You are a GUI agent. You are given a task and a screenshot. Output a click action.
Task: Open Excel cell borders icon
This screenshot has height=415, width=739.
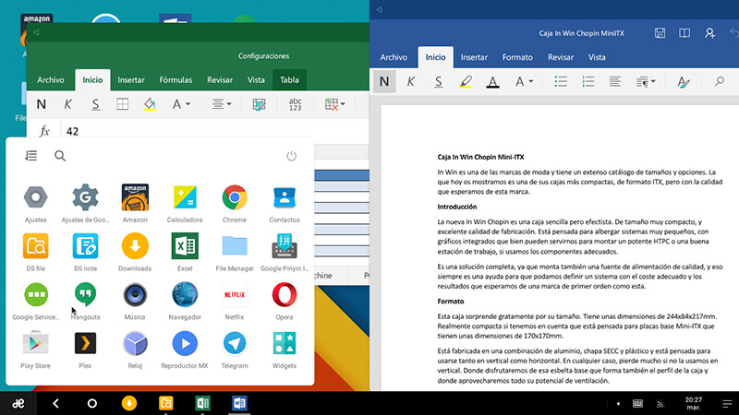(x=122, y=104)
